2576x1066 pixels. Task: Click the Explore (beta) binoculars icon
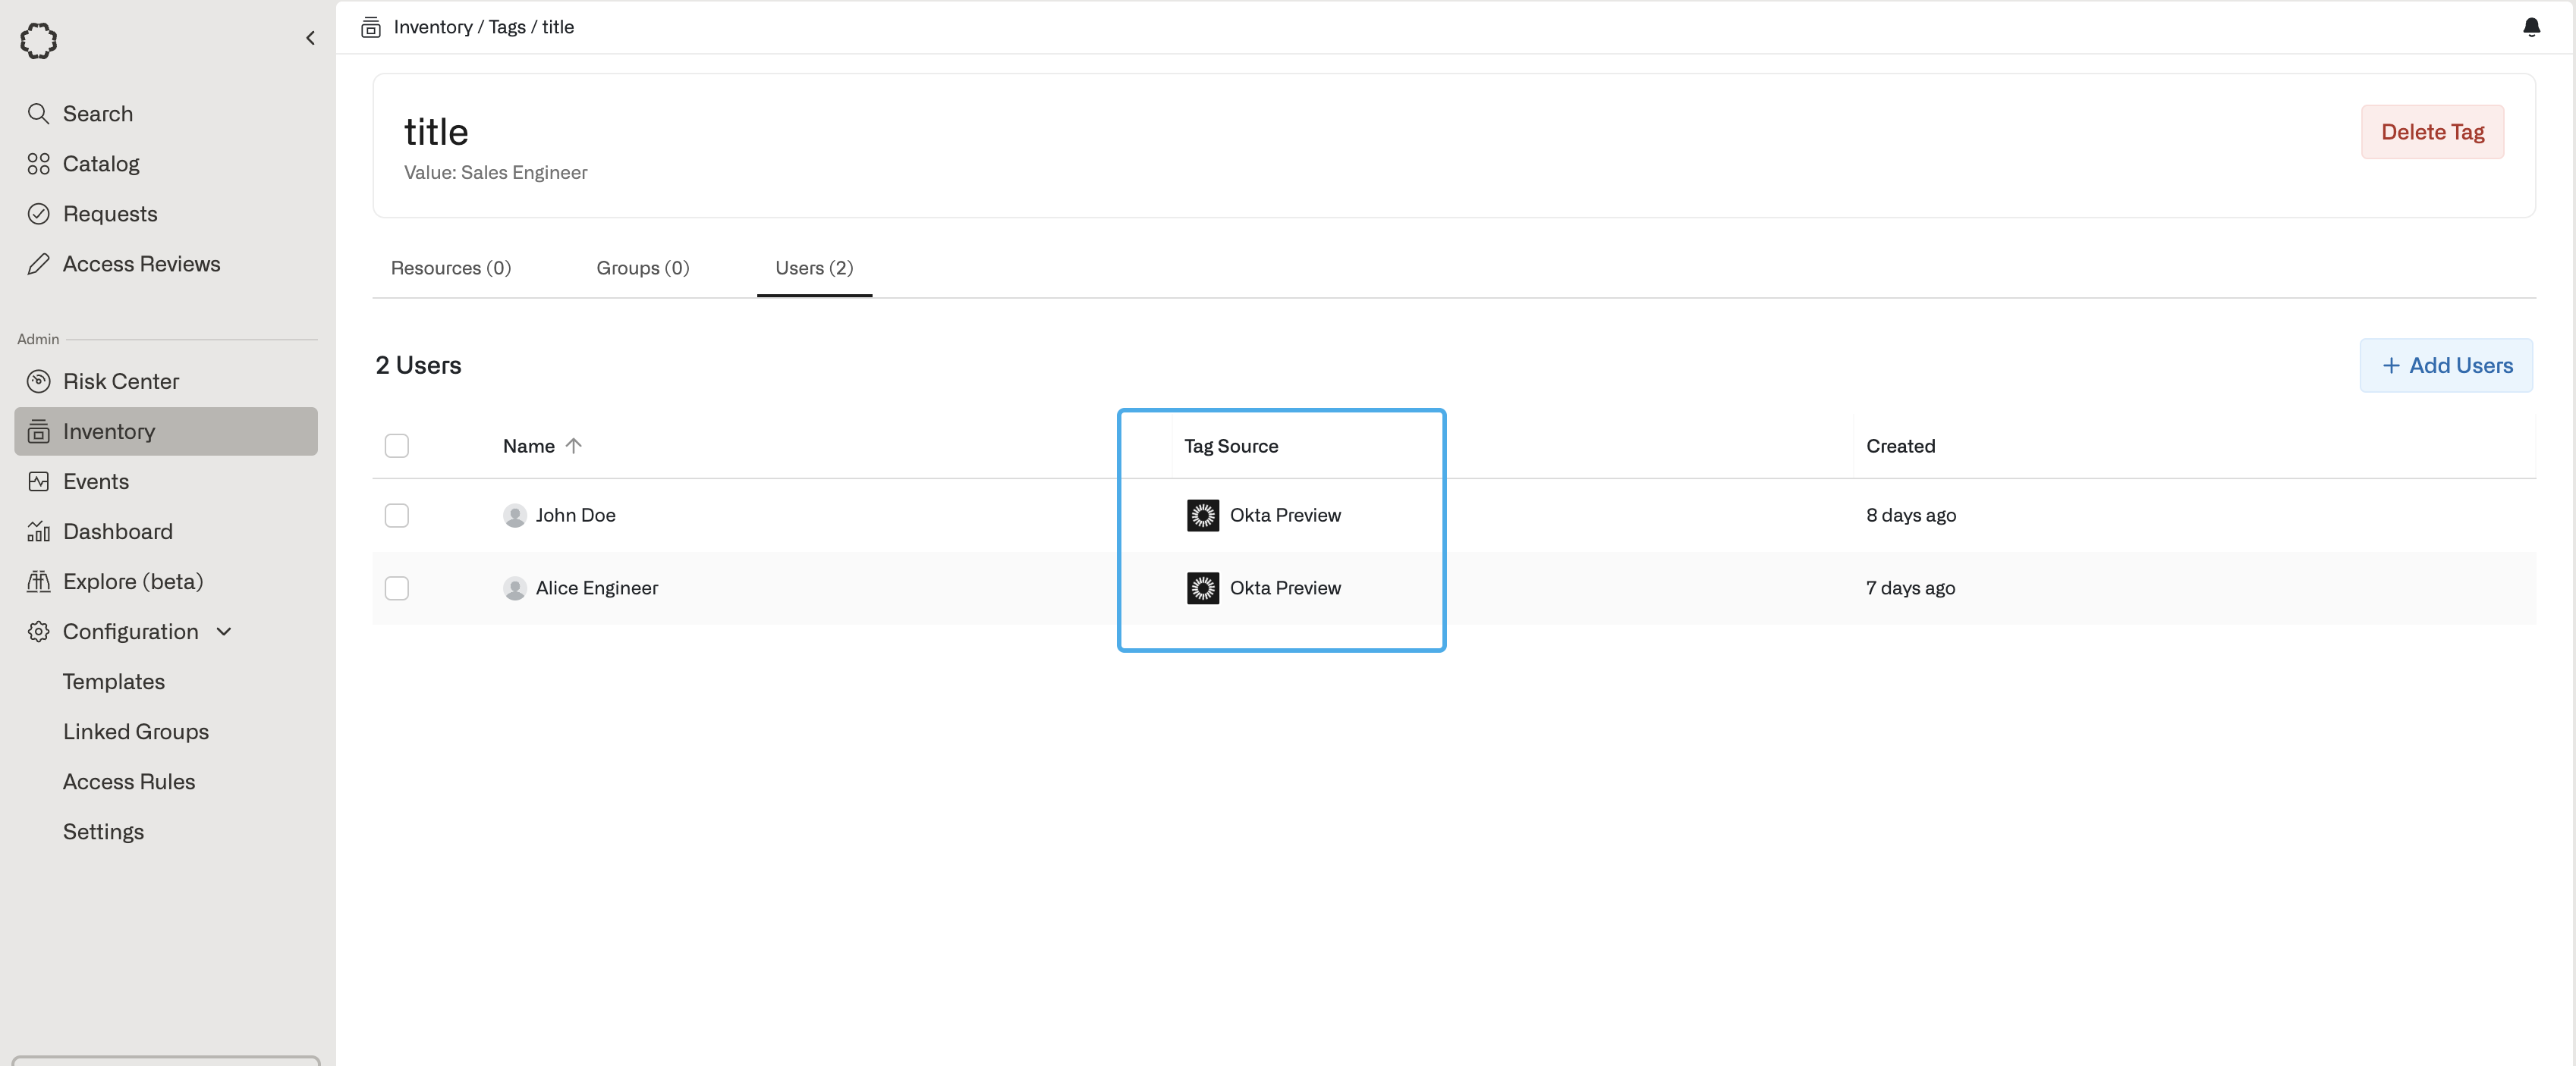click(38, 582)
